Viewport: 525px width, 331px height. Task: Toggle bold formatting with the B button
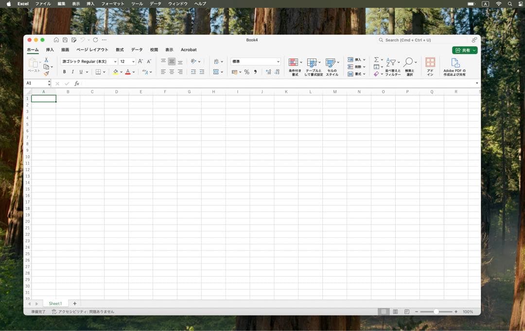[x=64, y=72]
